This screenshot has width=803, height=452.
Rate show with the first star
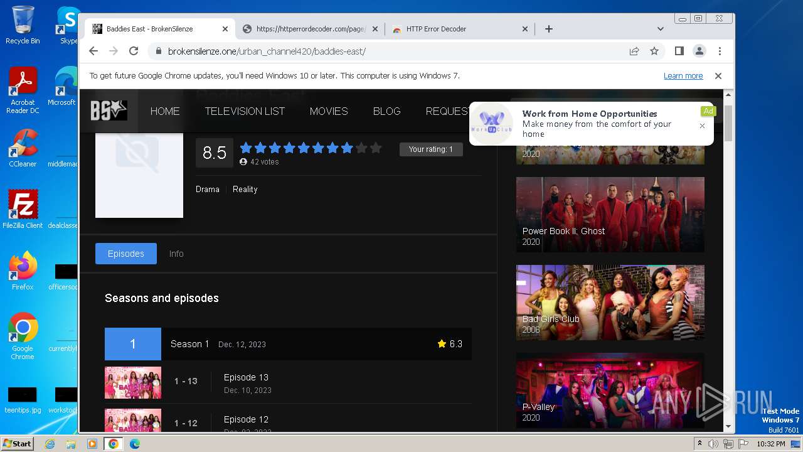click(246, 148)
